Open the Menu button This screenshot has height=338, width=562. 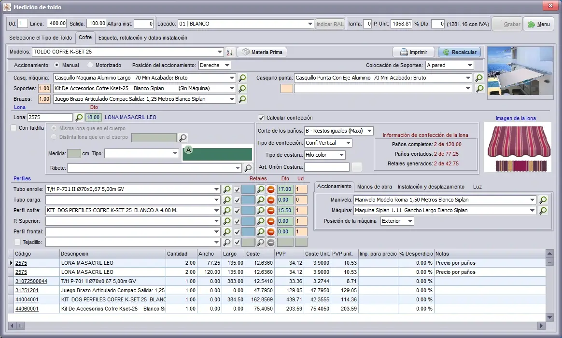(x=539, y=24)
